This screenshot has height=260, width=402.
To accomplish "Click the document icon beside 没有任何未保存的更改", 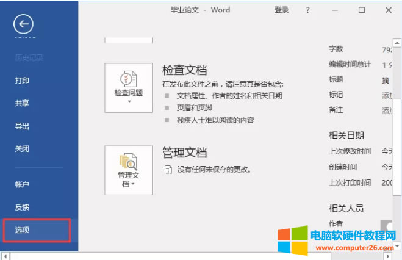I will pyautogui.click(x=167, y=169).
